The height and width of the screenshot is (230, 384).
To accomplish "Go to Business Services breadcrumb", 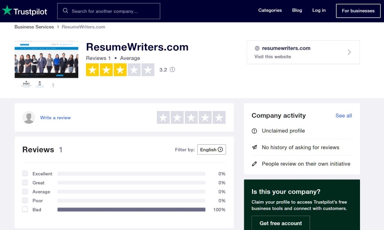I will (x=34, y=27).
